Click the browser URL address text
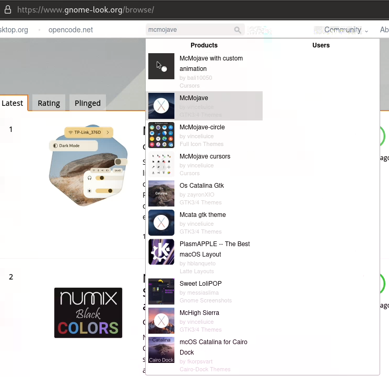This screenshot has height=377, width=389. (x=86, y=10)
